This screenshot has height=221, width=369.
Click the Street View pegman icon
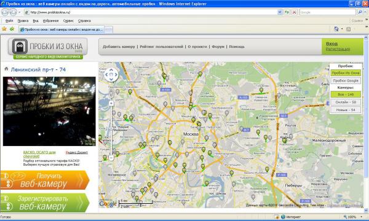tap(111, 93)
